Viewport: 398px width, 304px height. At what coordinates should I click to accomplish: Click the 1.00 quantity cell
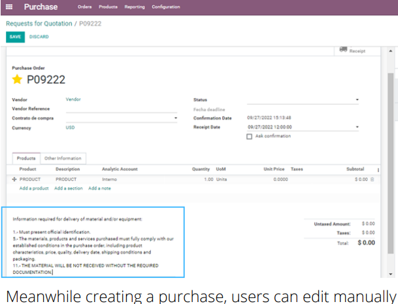(208, 179)
